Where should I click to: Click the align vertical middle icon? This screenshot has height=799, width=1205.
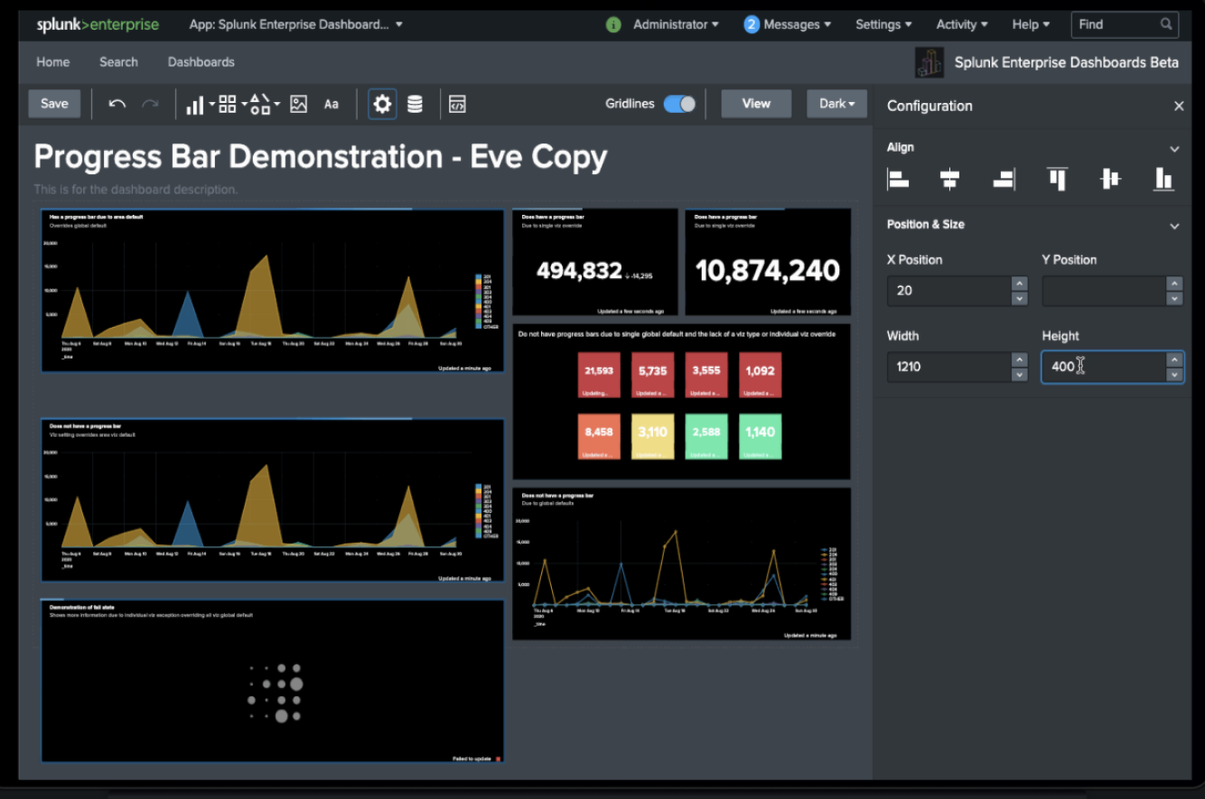(1110, 179)
